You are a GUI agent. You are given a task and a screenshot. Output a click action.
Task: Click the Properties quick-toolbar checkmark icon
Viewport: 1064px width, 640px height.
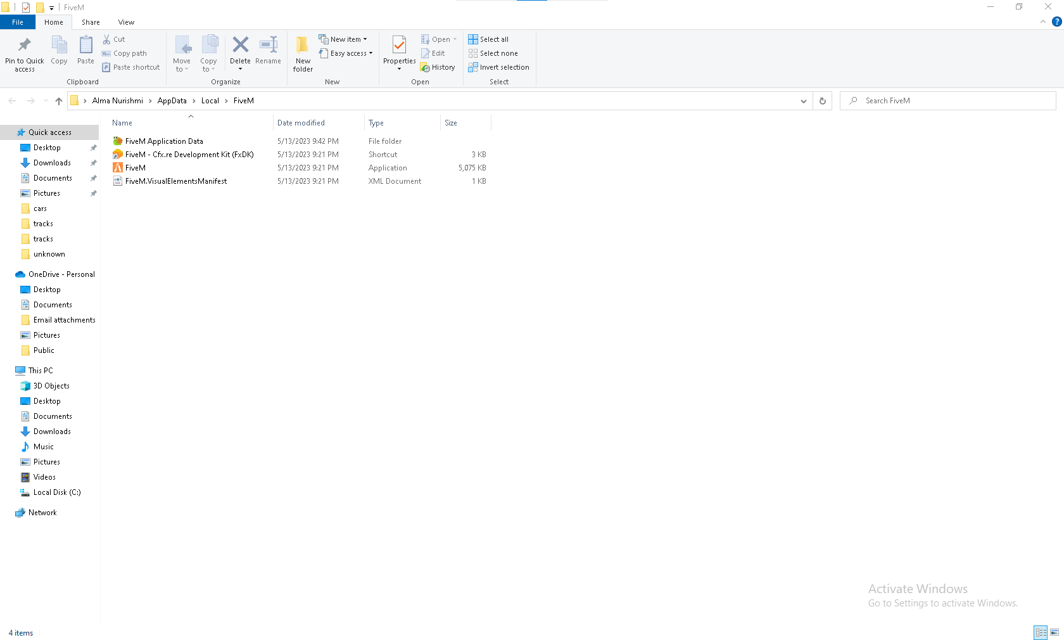click(26, 8)
